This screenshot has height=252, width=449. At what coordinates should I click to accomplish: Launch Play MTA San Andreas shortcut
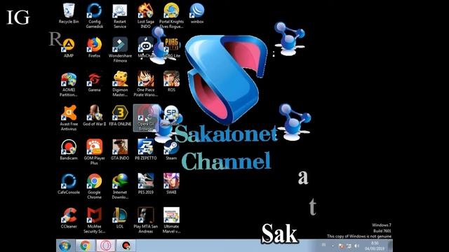(x=145, y=220)
